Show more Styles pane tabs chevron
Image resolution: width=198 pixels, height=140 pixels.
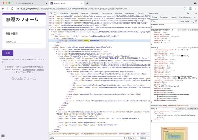tap(195, 17)
